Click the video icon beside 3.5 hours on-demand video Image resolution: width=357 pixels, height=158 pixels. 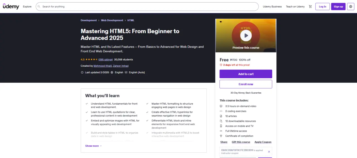(221, 106)
